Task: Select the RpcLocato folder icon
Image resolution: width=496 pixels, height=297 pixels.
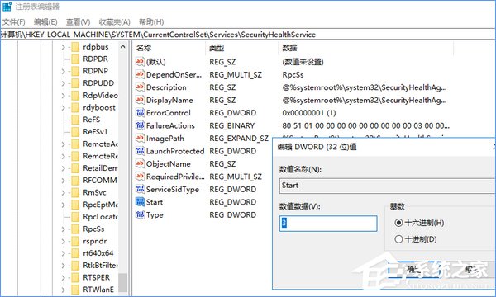Action: pyautogui.click(x=75, y=217)
